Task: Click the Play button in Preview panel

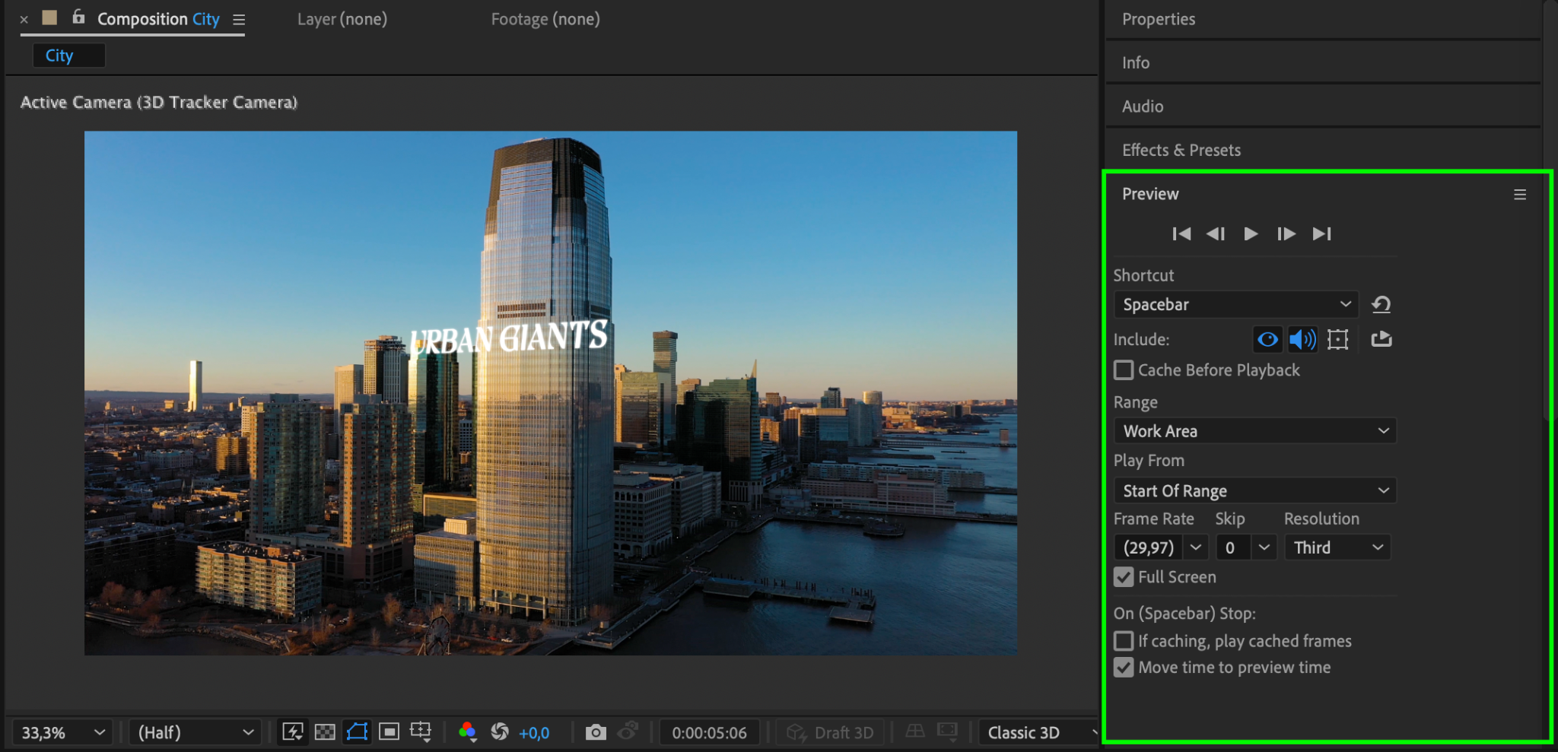Action: 1250,233
